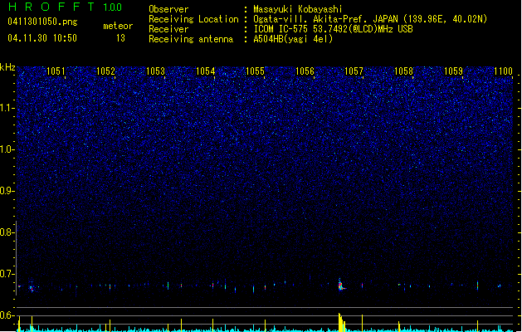
Task: Click the Receiving Location label
Action: click(193, 19)
